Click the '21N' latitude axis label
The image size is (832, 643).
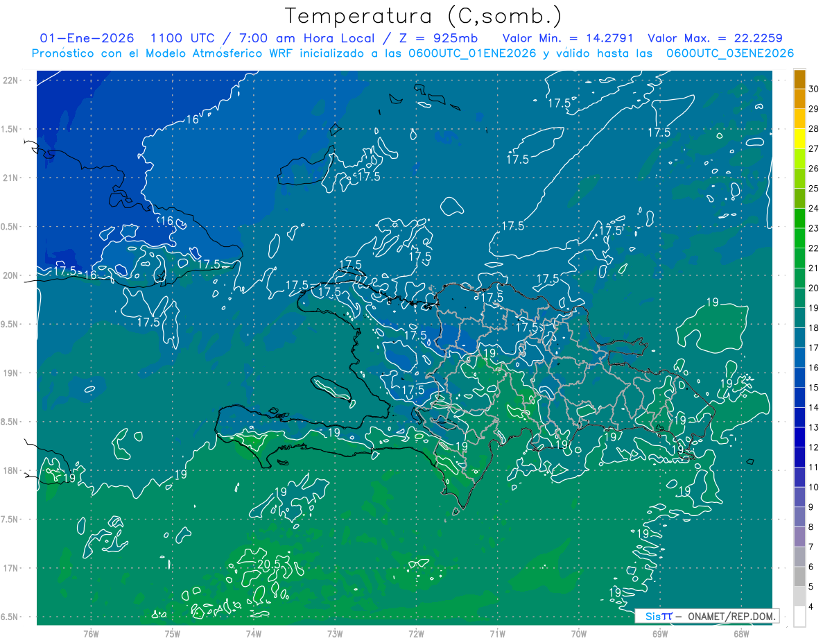[10, 178]
